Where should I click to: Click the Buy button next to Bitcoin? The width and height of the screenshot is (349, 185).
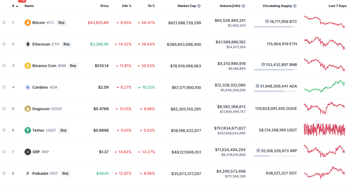61,23
